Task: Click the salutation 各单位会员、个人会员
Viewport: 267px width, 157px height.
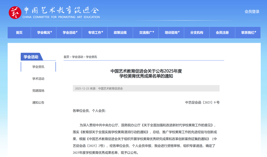Action: pyautogui.click(x=89, y=111)
